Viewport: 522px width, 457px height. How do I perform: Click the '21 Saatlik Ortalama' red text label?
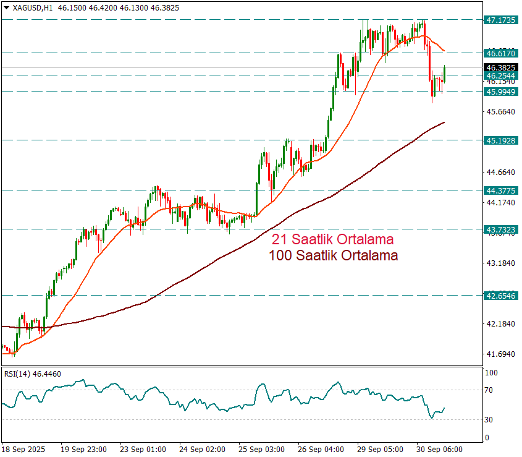coord(332,239)
